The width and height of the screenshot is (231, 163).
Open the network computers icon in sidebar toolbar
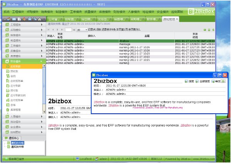(x=35, y=19)
